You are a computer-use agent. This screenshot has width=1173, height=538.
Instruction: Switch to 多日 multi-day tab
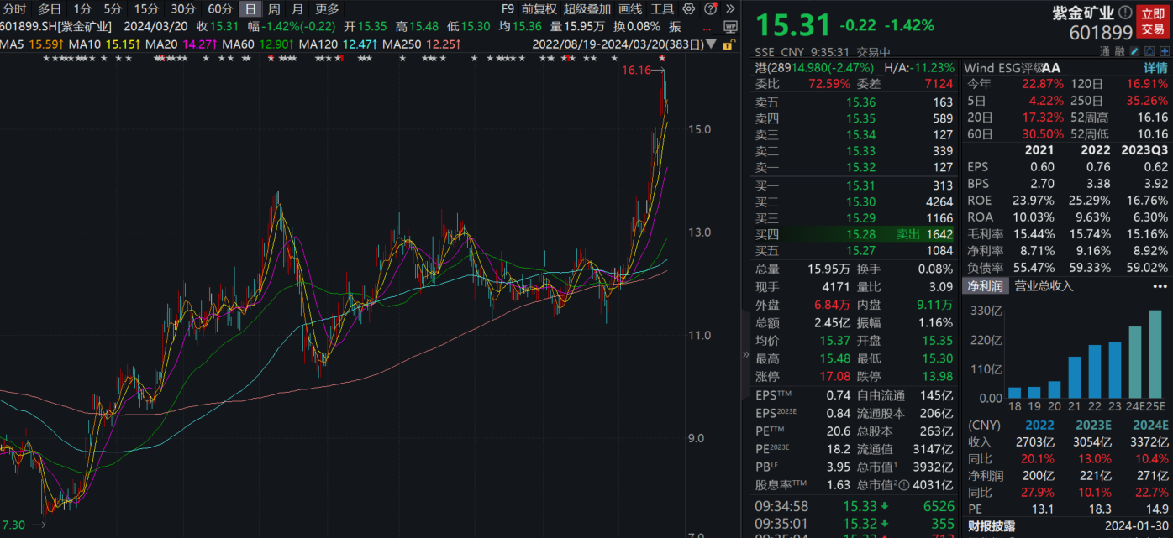(x=50, y=9)
